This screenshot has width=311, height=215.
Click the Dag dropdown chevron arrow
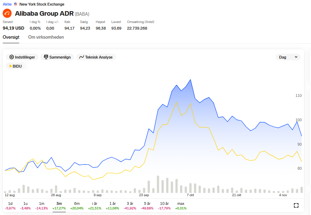pyautogui.click(x=296, y=57)
